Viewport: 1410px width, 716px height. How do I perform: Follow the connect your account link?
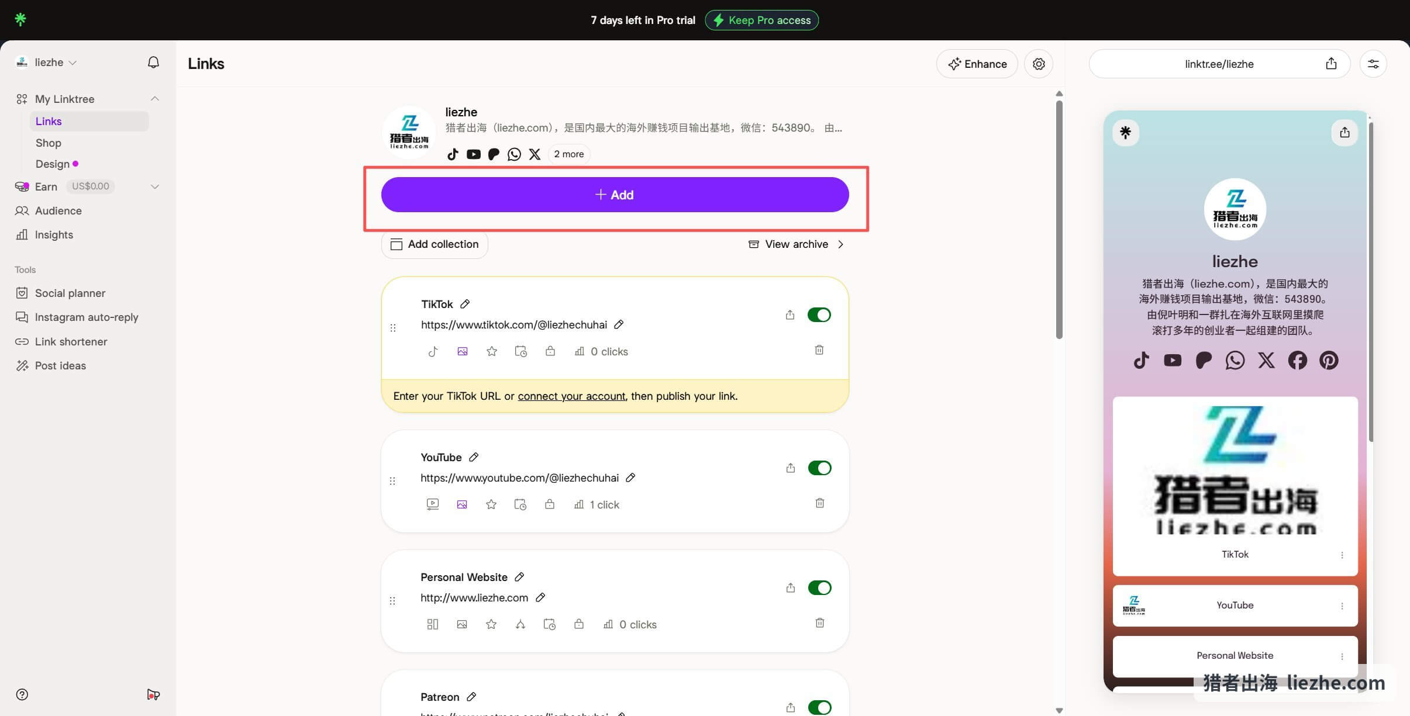click(571, 396)
